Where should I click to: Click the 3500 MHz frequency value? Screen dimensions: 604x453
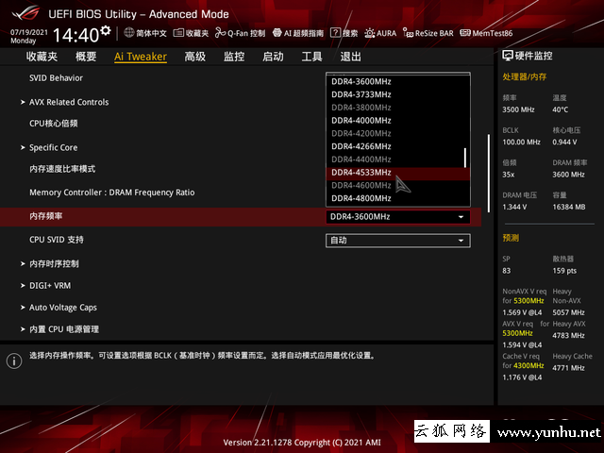tap(518, 109)
